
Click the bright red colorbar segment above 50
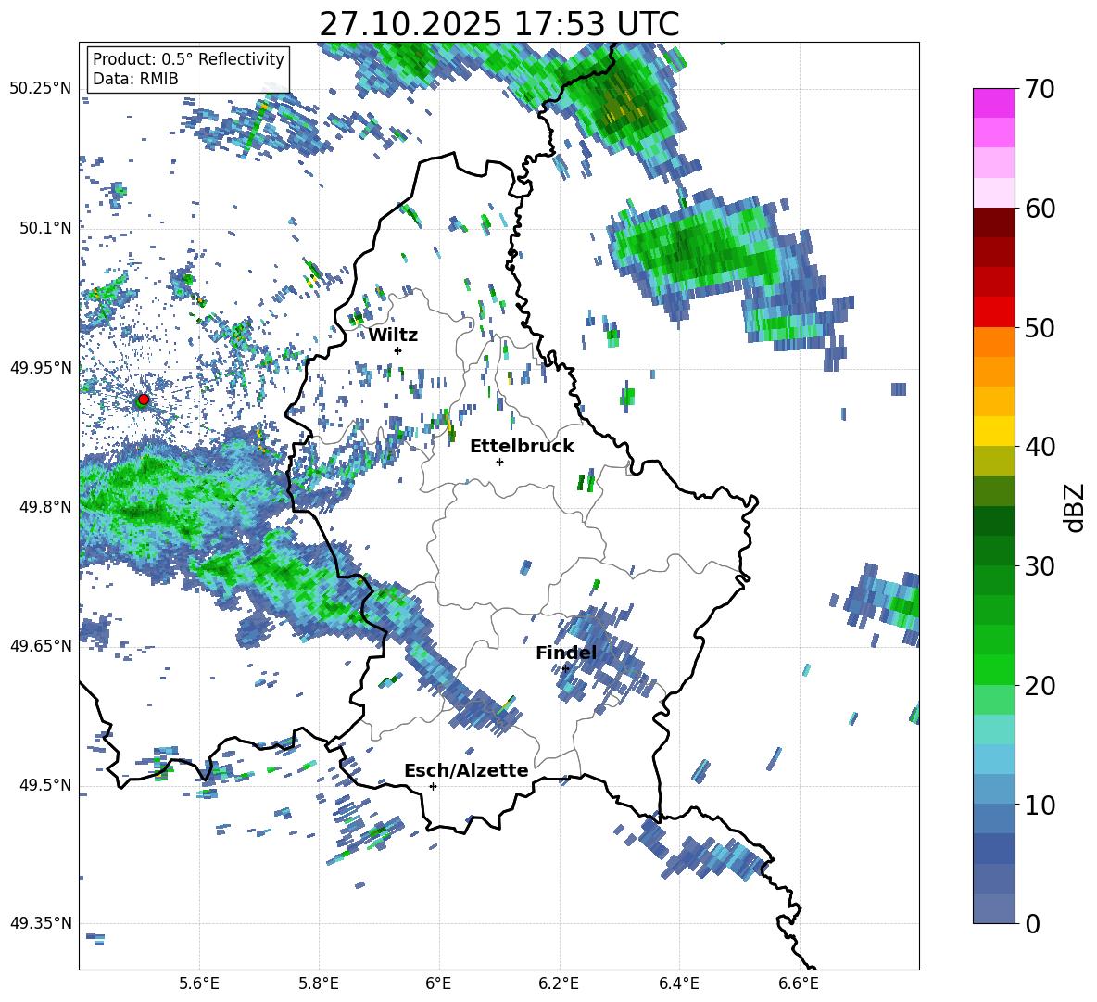tap(993, 312)
